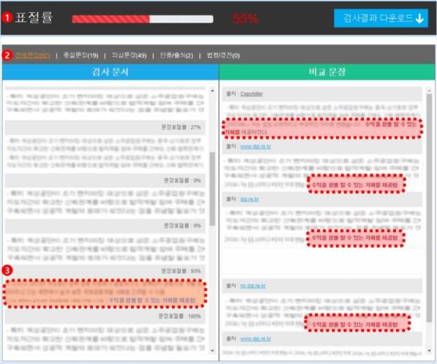Image resolution: width=437 pixels, height=364 pixels.
Task: Click scroll-up arrow of 비교 문장 panel
Action: [429, 91]
